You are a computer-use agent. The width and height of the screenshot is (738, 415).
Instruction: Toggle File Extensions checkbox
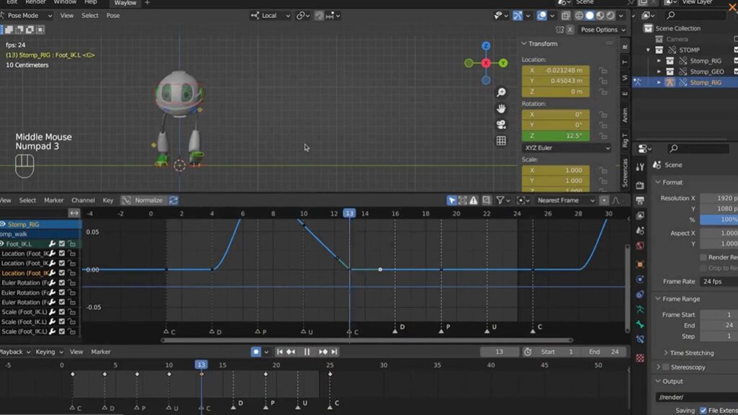pos(703,411)
